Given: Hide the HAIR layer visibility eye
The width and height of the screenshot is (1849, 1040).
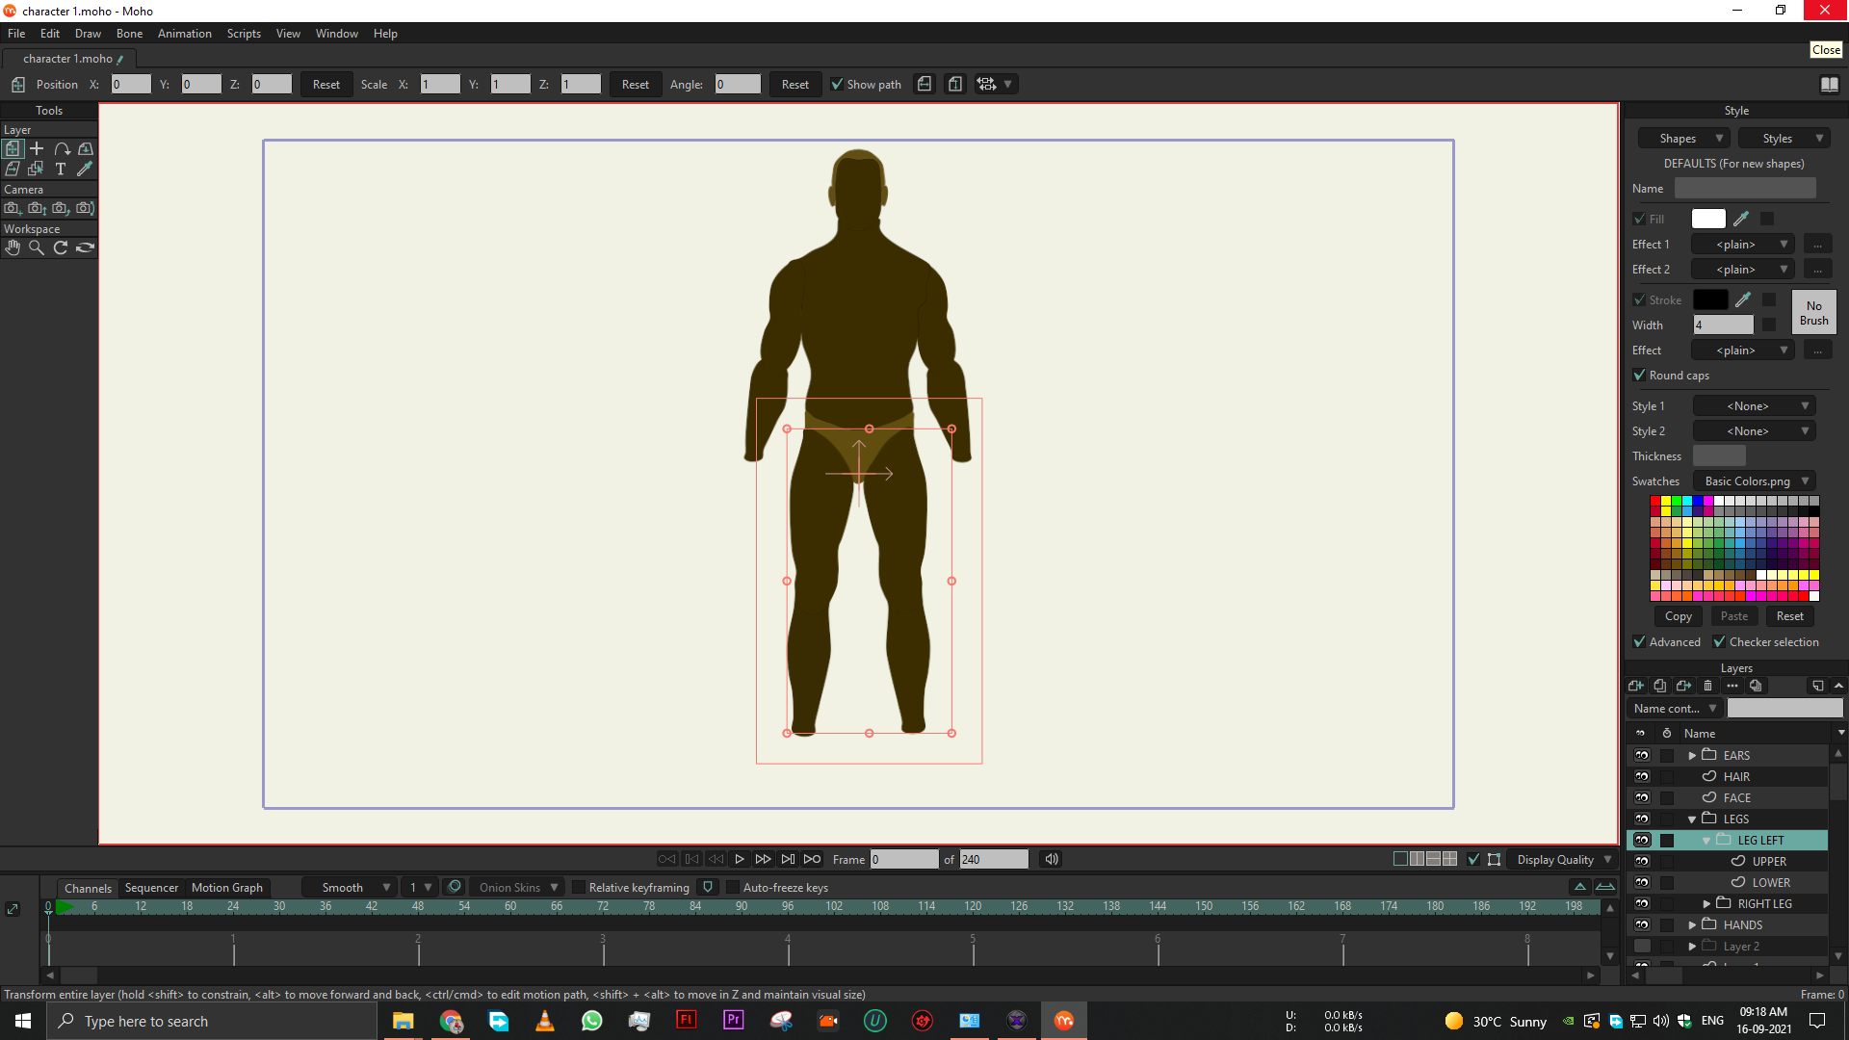Looking at the screenshot, I should 1642,776.
